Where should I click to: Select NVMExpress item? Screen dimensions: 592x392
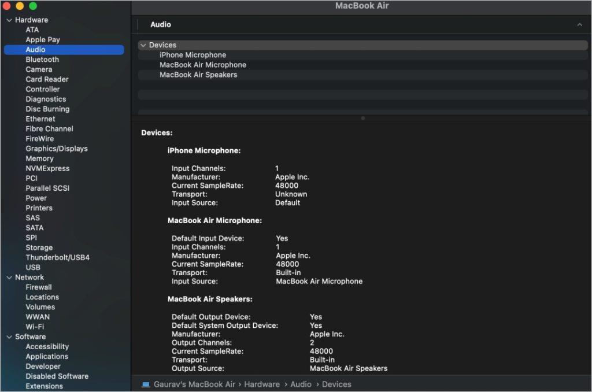[x=47, y=168]
